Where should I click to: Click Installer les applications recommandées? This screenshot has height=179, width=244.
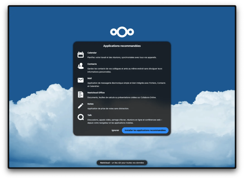click(145, 130)
